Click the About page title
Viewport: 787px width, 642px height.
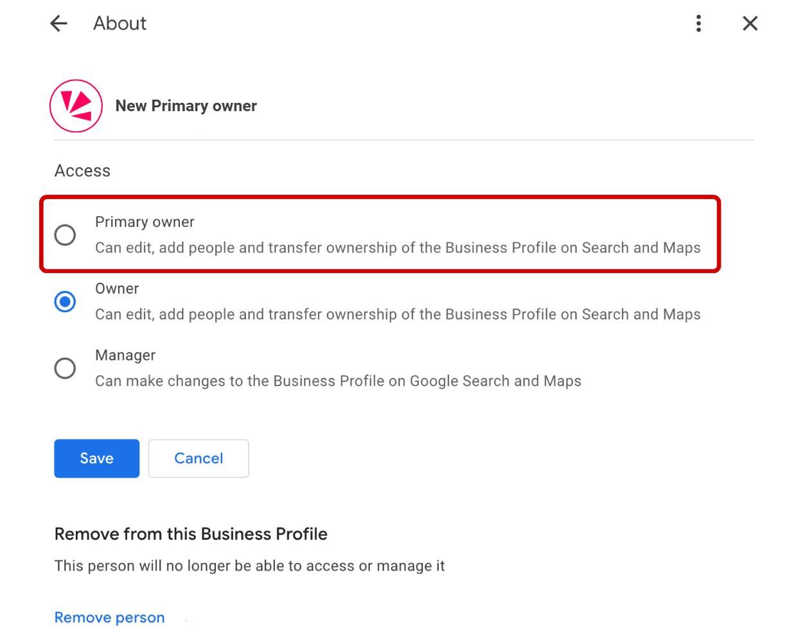pyautogui.click(x=119, y=24)
